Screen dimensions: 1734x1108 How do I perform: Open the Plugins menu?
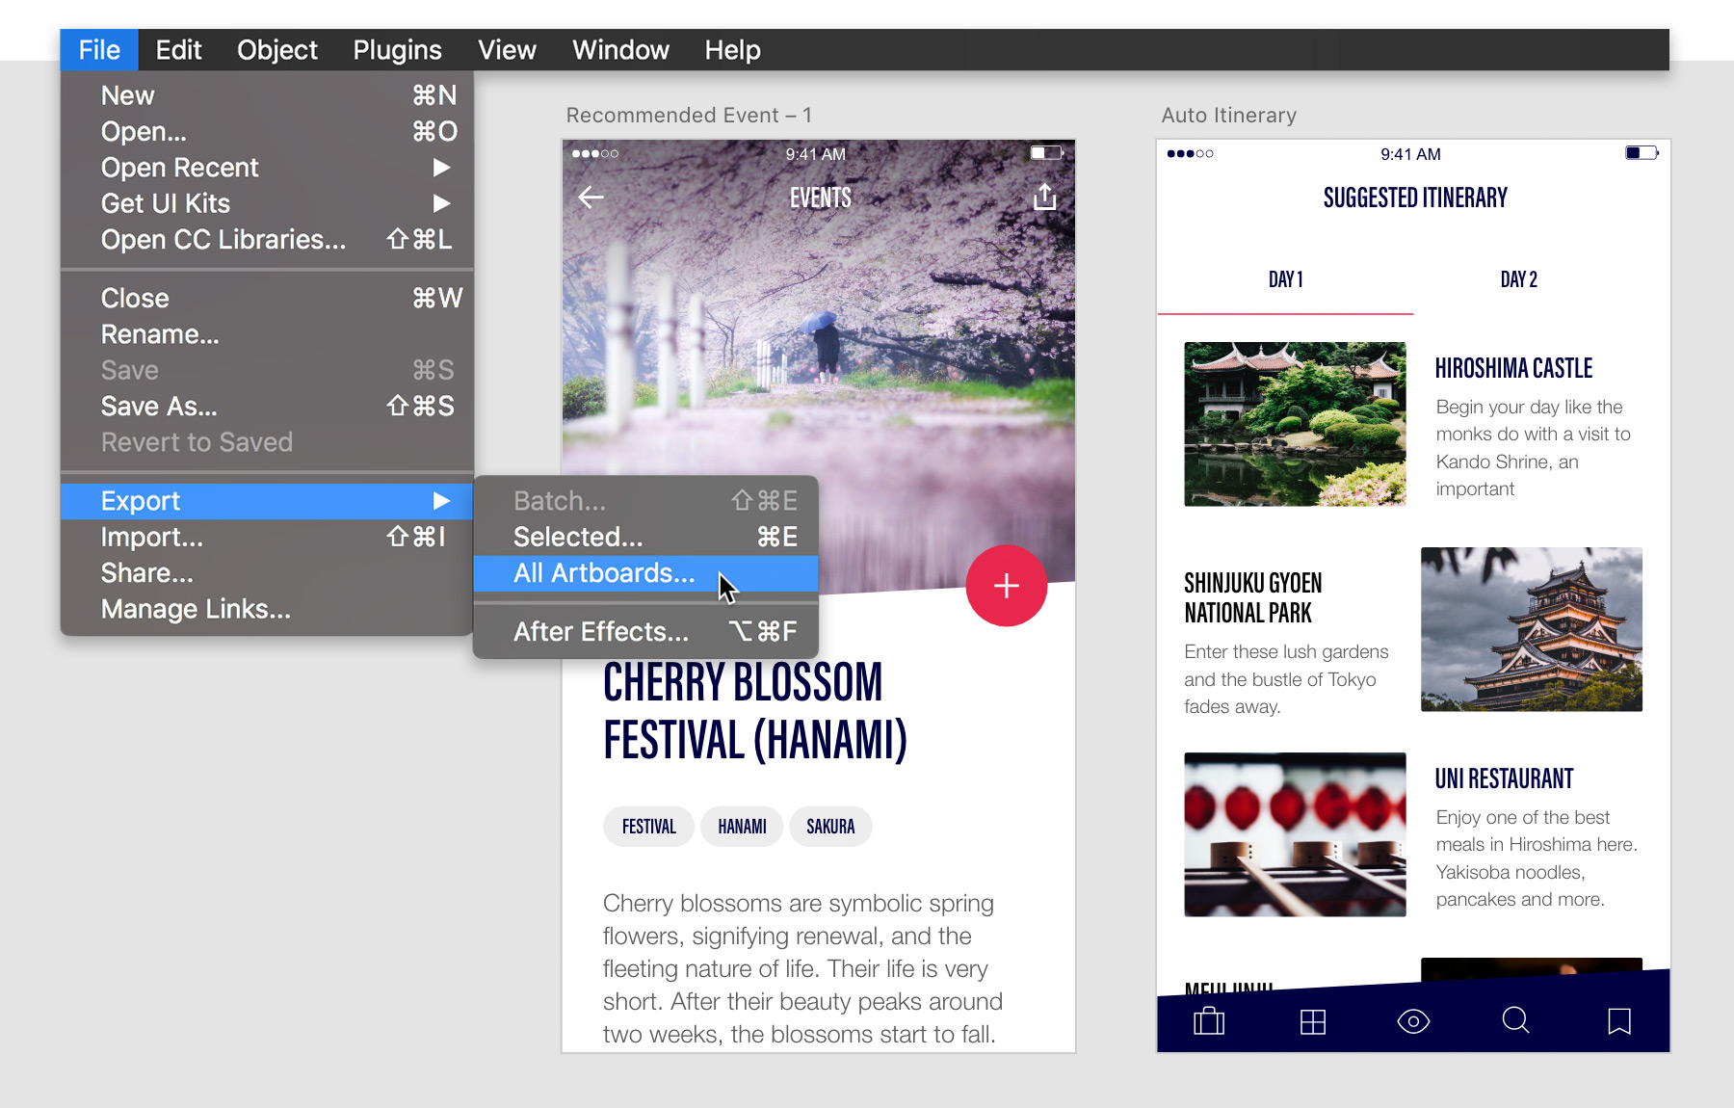click(397, 50)
